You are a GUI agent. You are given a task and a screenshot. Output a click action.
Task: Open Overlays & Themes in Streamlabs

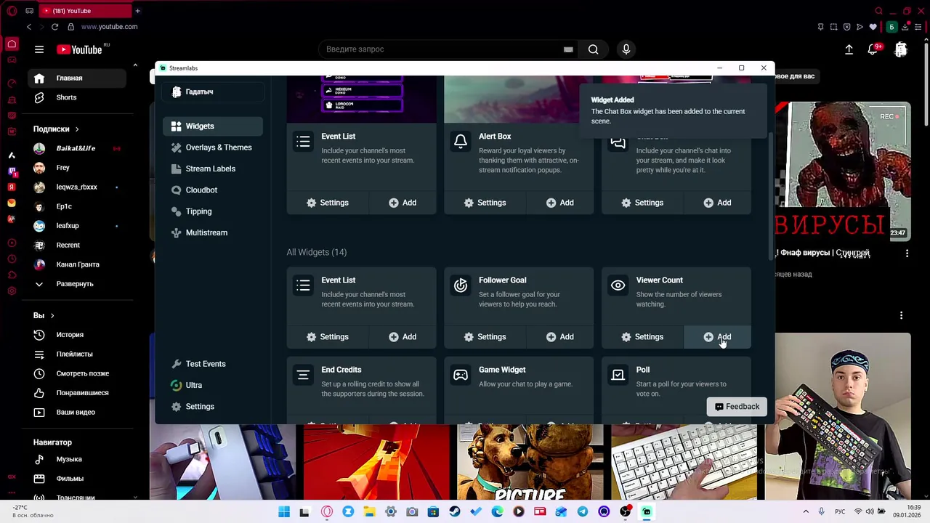pos(213,147)
